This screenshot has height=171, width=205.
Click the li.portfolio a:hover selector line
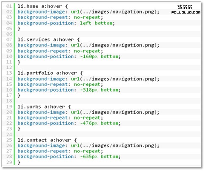point(50,73)
